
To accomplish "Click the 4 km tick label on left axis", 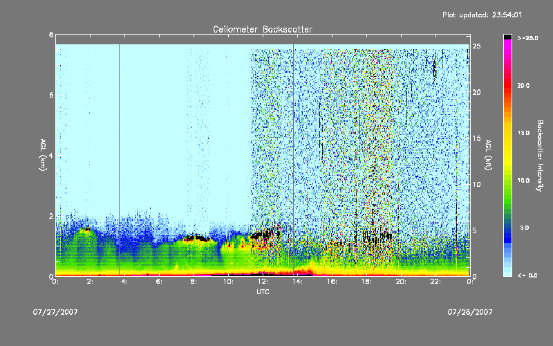I will (x=51, y=156).
